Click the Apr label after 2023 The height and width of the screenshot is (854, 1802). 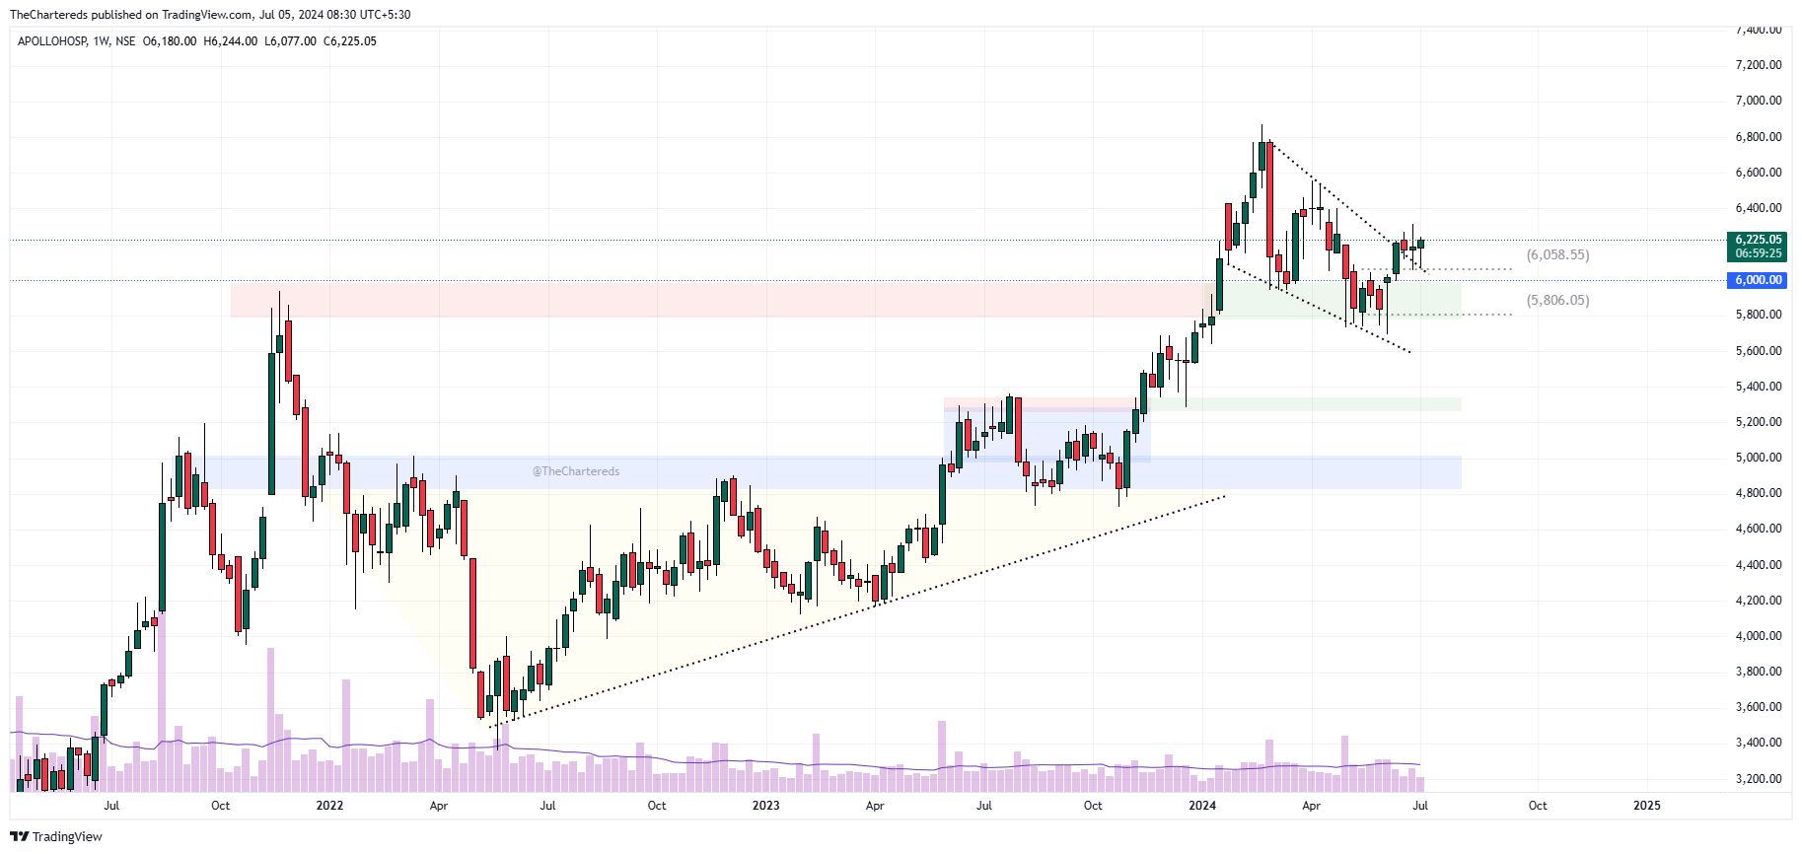click(875, 806)
